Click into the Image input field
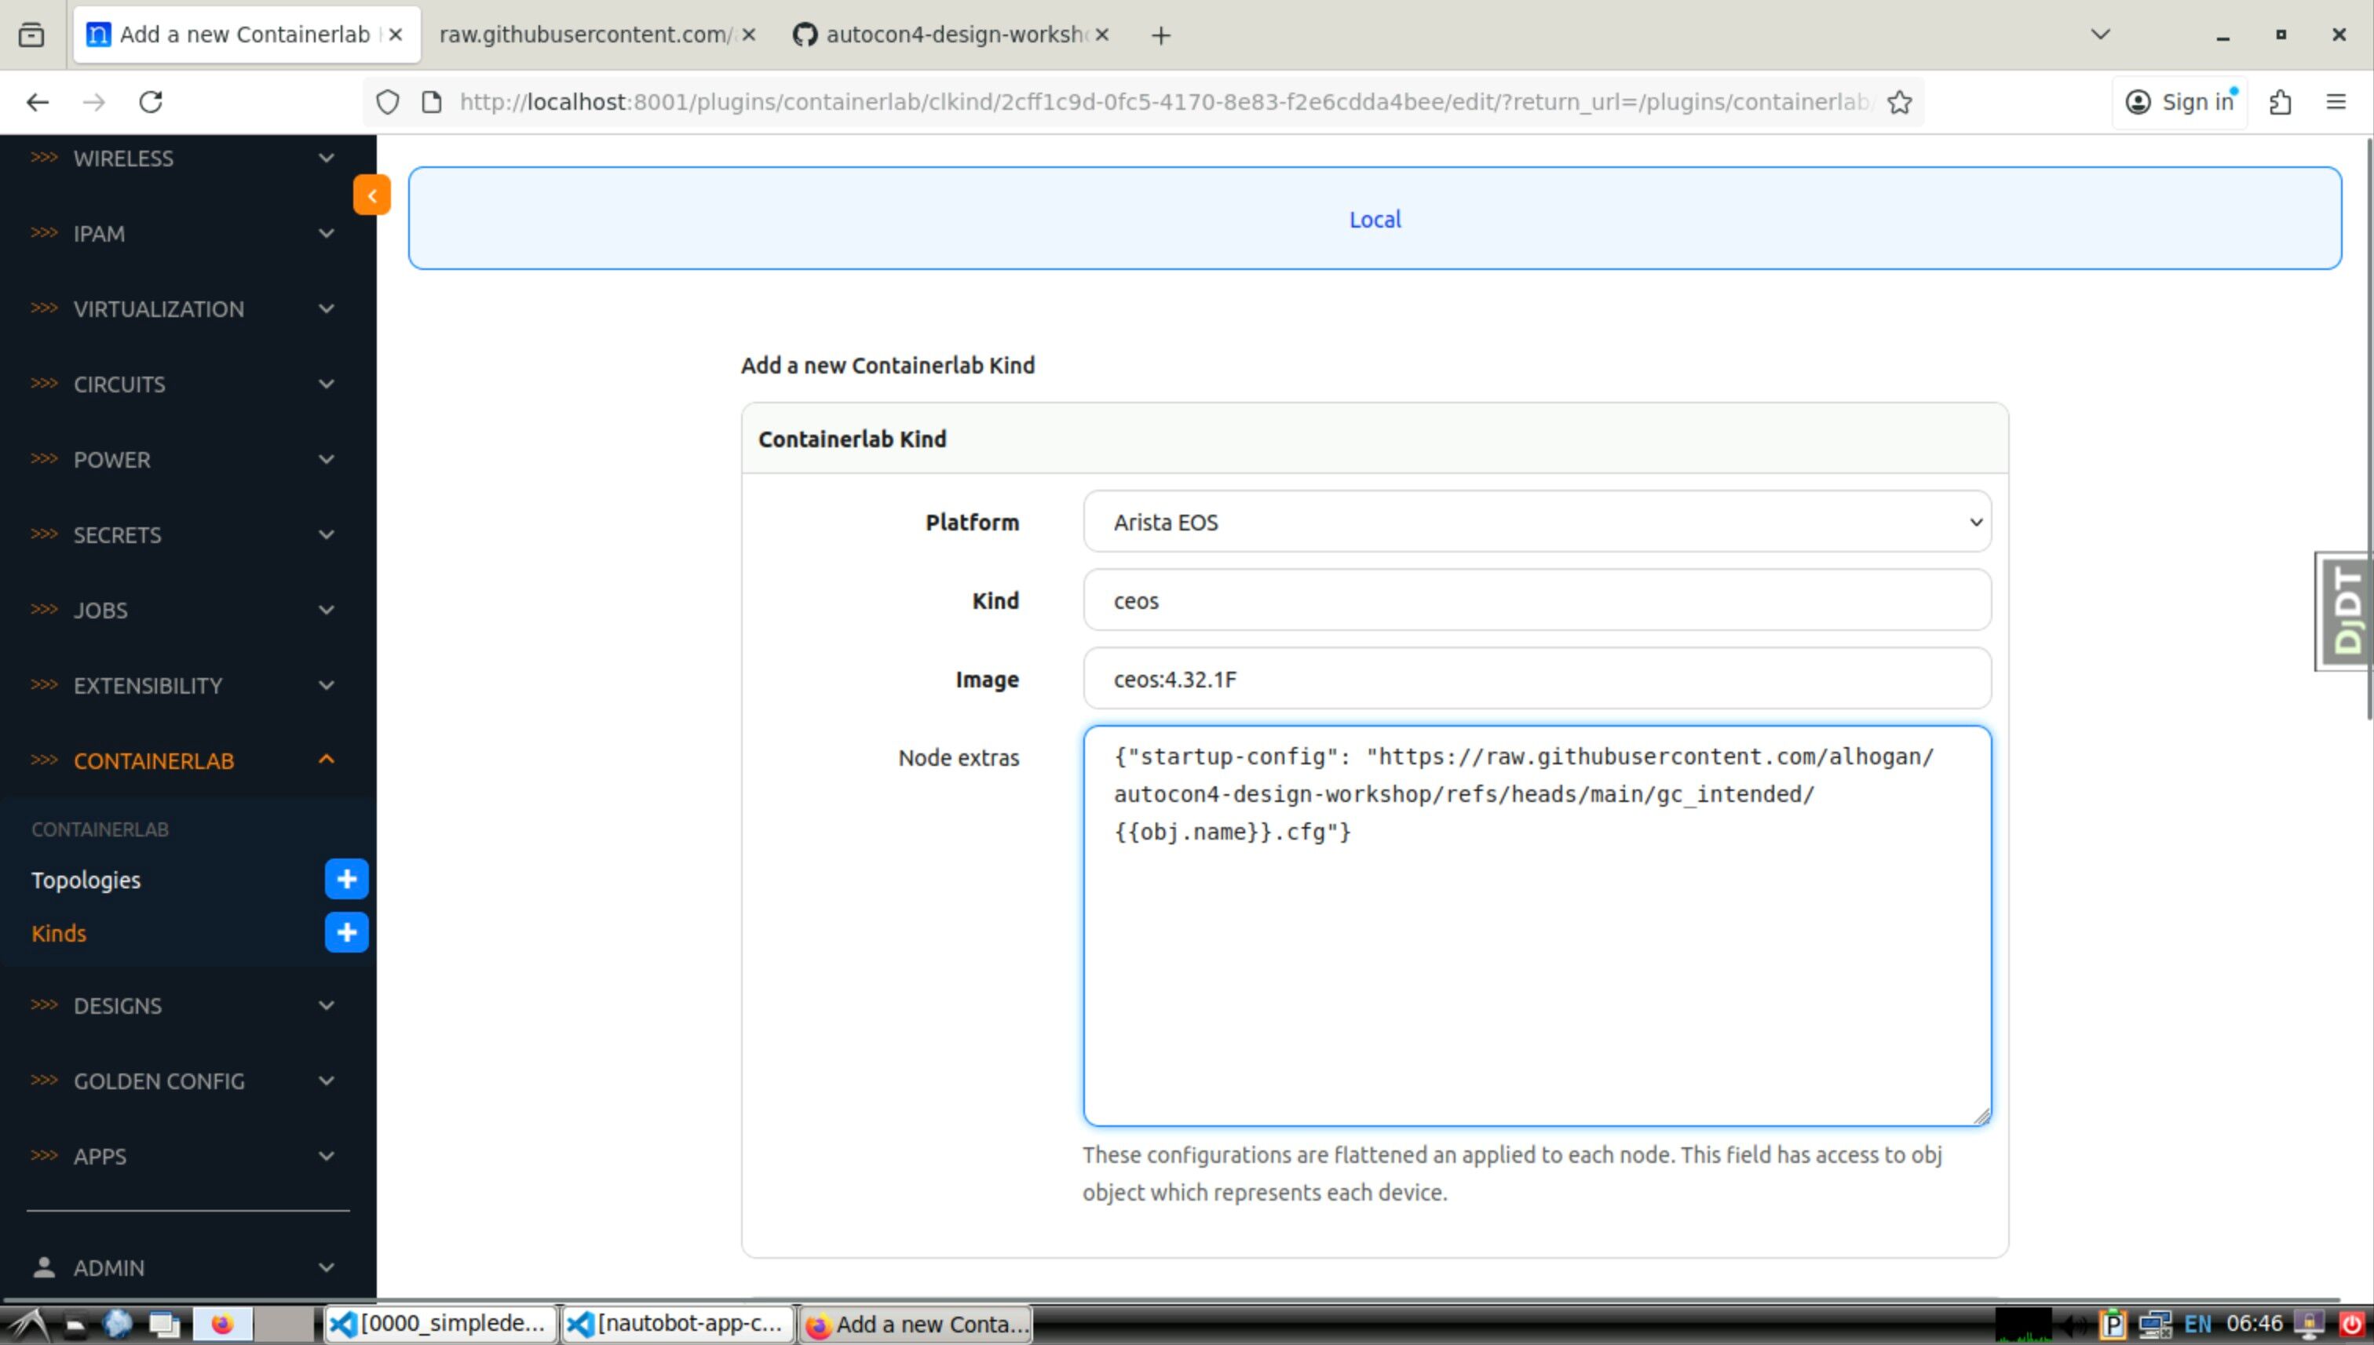The height and width of the screenshot is (1345, 2374). pos(1536,679)
